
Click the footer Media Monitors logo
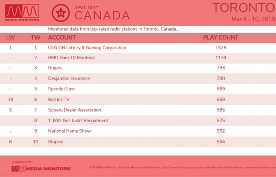[41, 169]
